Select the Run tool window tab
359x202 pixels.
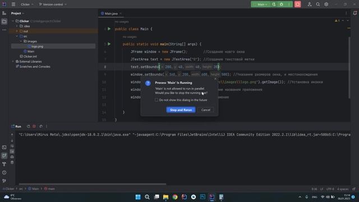pyautogui.click(x=16, y=126)
